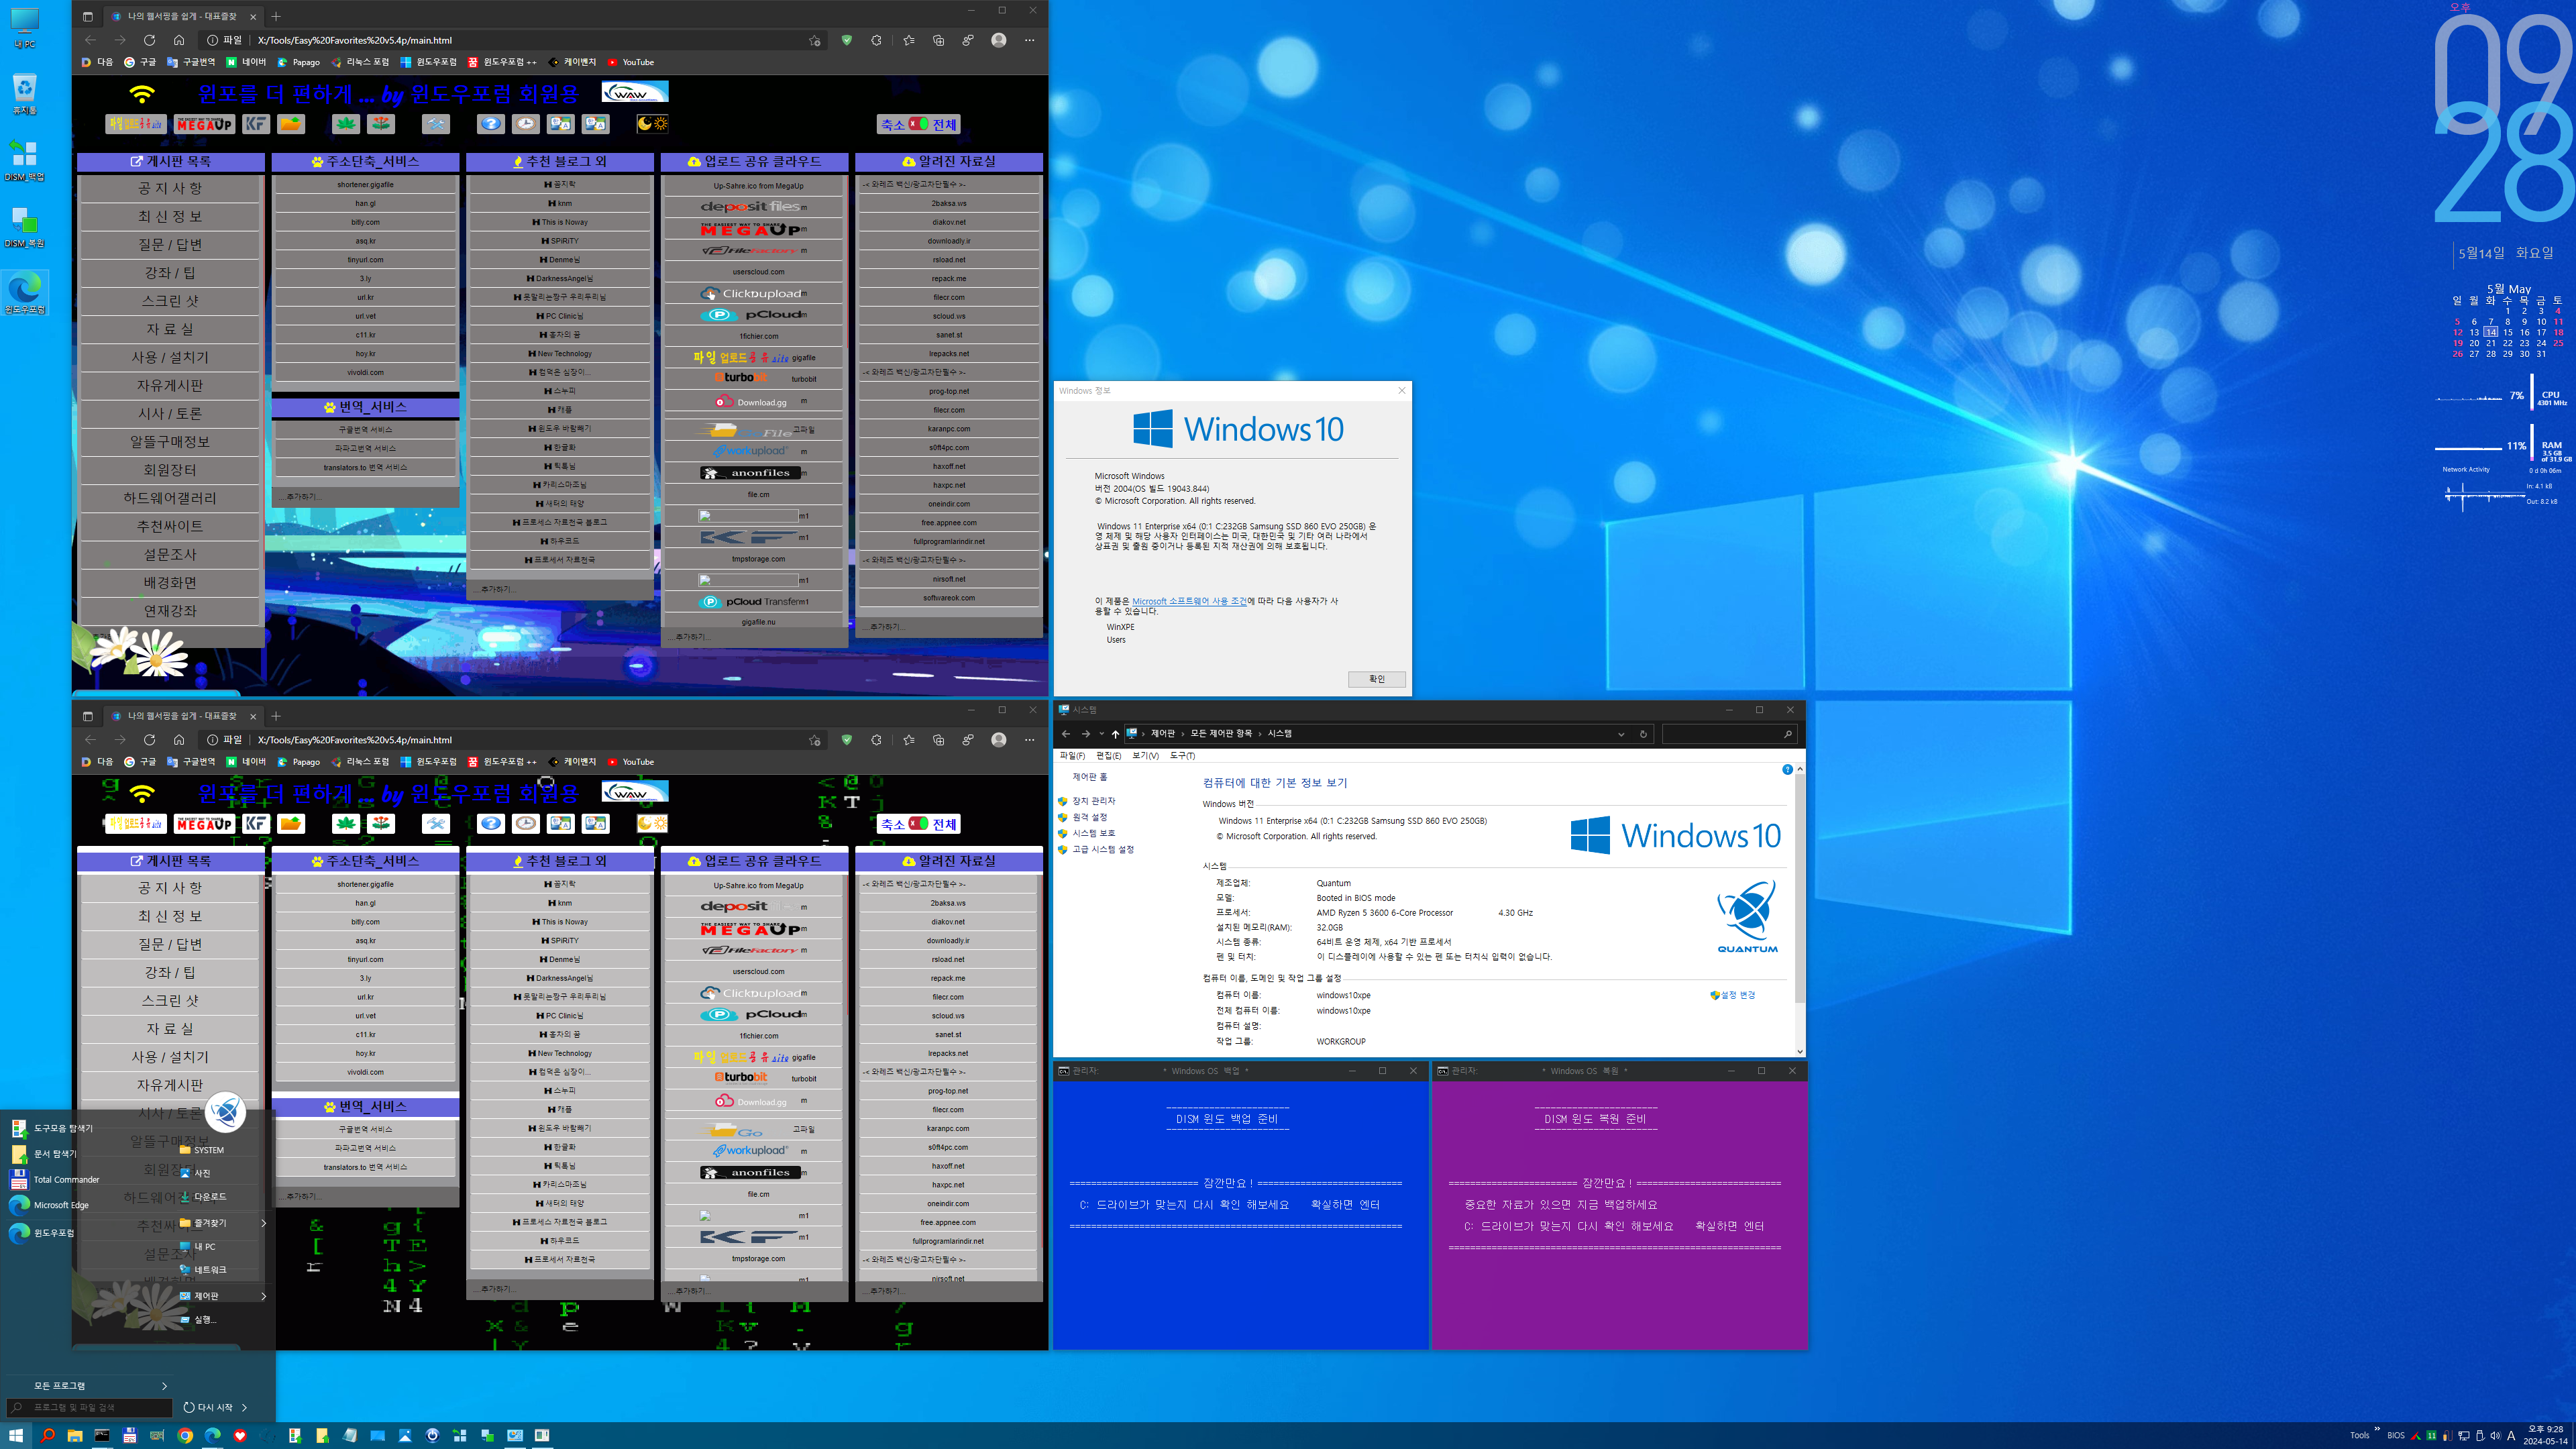Viewport: 2576px width, 1449px height.
Task: Click profile avatar in lower Edge toolbar
Action: [999, 740]
